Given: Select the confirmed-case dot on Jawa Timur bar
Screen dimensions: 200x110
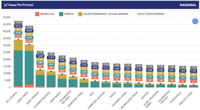Looking at the screenshot, I should 29,45.
